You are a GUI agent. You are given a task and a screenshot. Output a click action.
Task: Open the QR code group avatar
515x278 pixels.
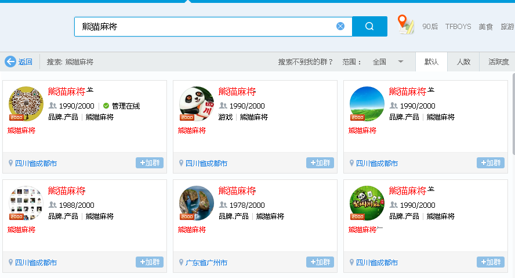pyautogui.click(x=26, y=103)
